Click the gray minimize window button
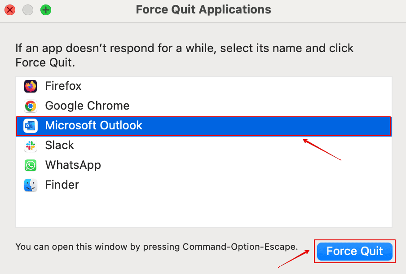406x274 pixels. (28, 9)
